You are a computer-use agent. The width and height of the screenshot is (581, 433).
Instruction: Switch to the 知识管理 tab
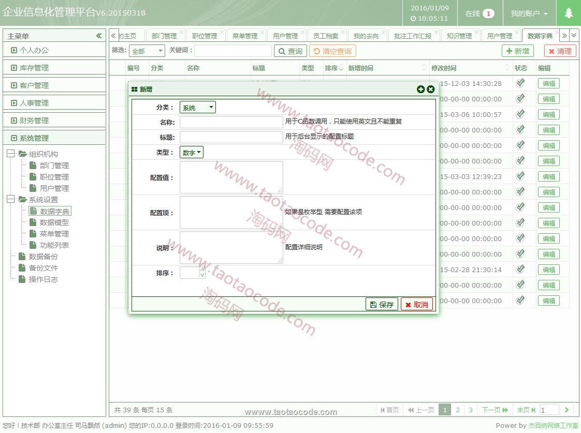(459, 36)
